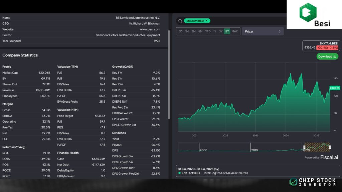This screenshot has width=342, height=192.
Task: Select the 3Y time range
Action: 221,31
